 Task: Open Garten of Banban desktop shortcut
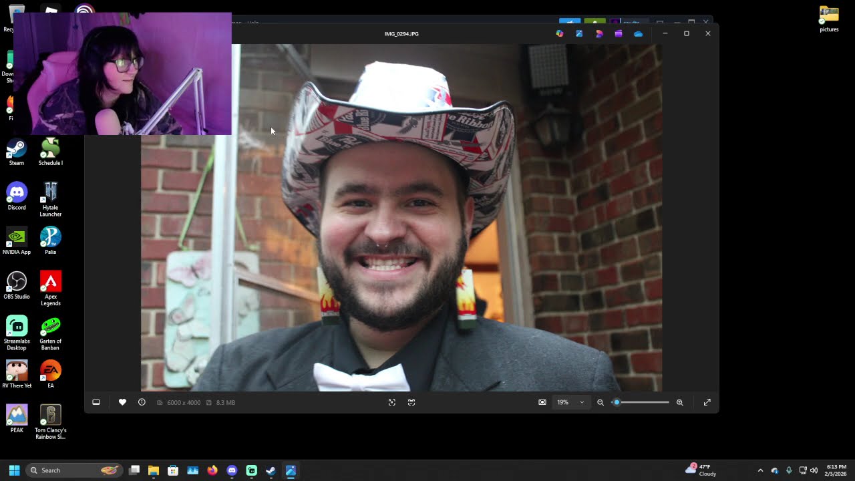tap(51, 333)
